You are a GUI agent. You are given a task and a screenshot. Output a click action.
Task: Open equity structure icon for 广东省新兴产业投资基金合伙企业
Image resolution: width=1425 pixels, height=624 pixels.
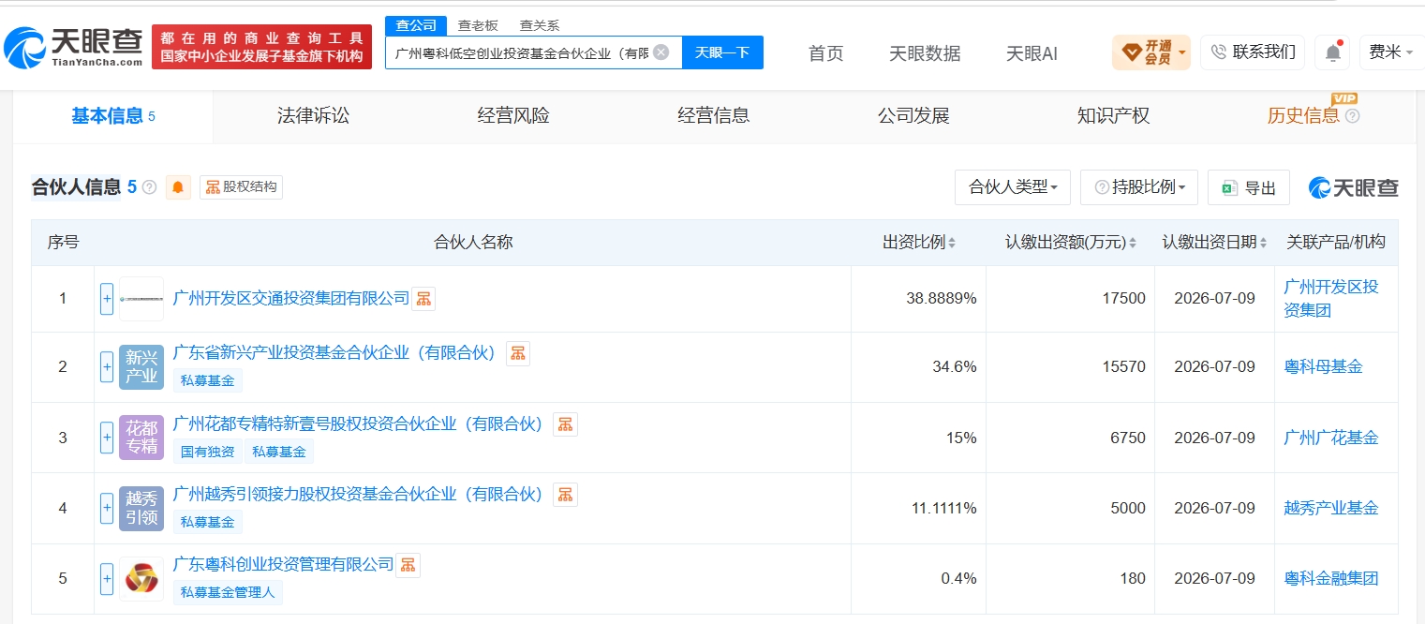pos(518,353)
